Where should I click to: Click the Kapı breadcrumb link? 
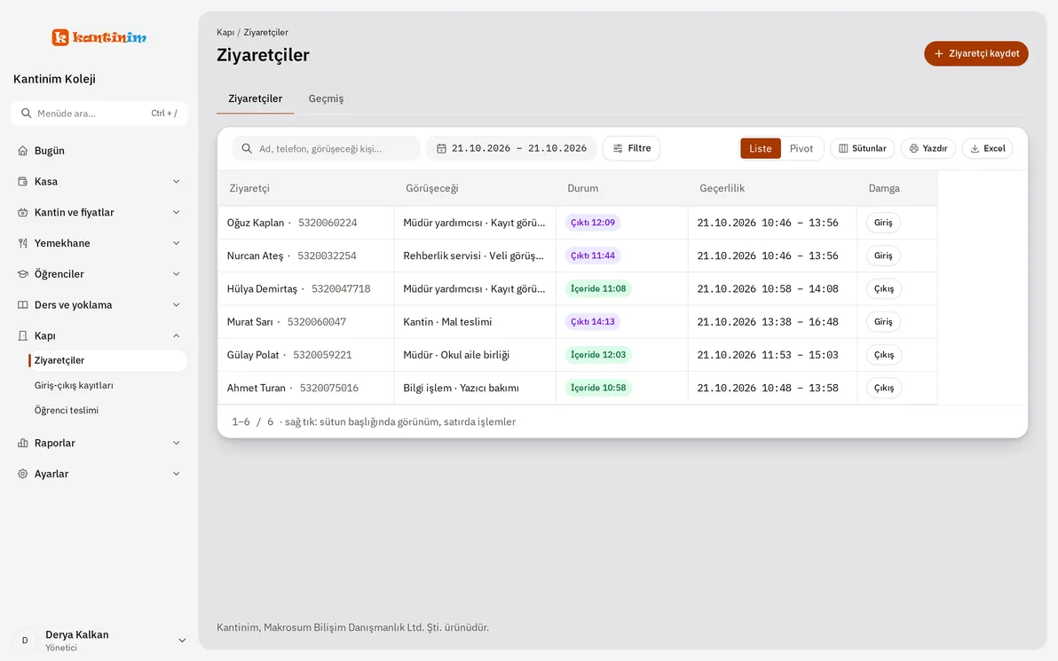pos(225,32)
